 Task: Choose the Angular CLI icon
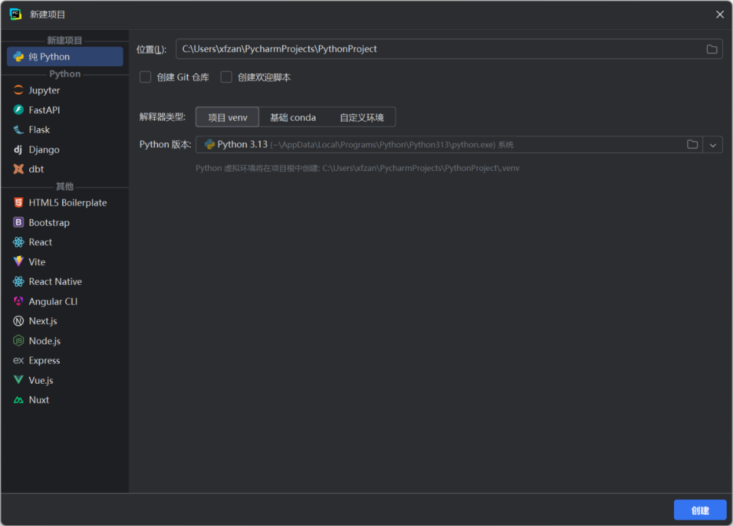[19, 302]
